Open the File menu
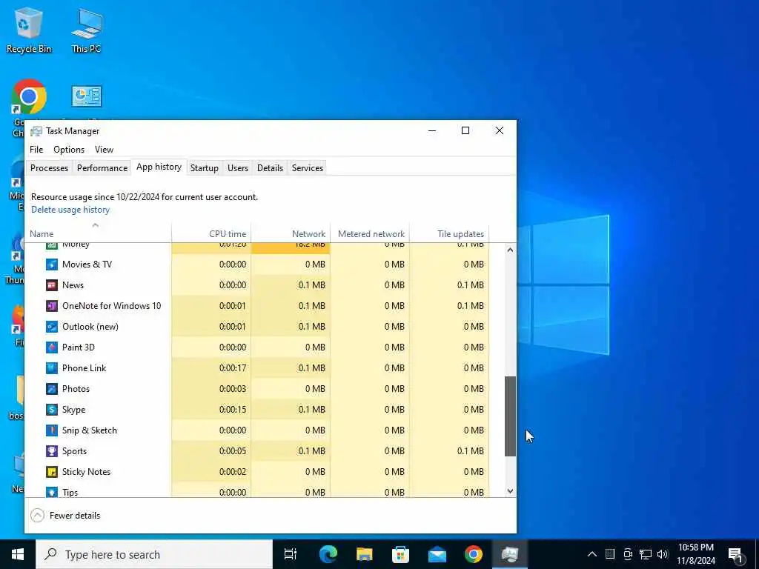This screenshot has width=759, height=569. click(36, 150)
